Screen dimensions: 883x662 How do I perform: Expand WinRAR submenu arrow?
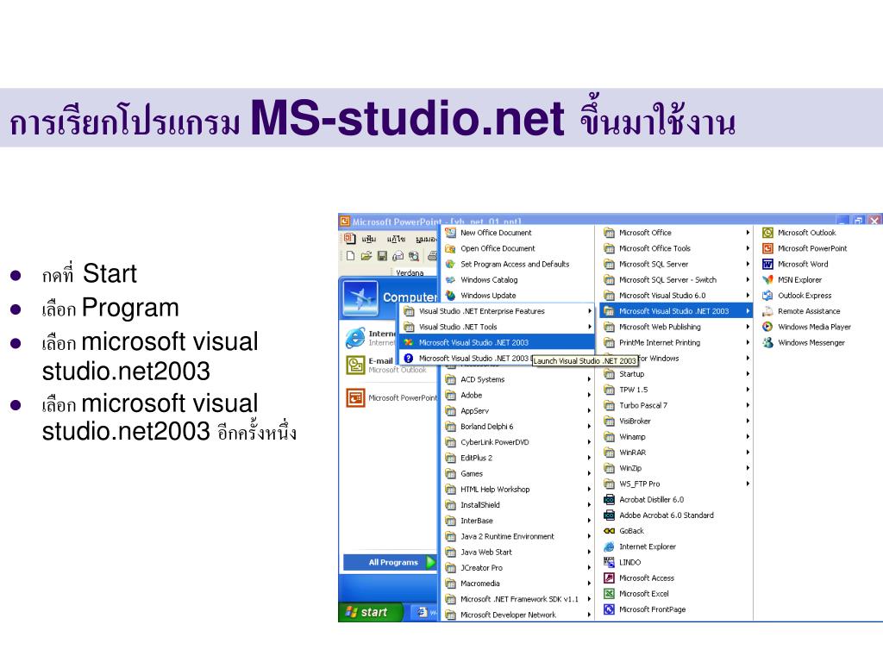click(748, 452)
